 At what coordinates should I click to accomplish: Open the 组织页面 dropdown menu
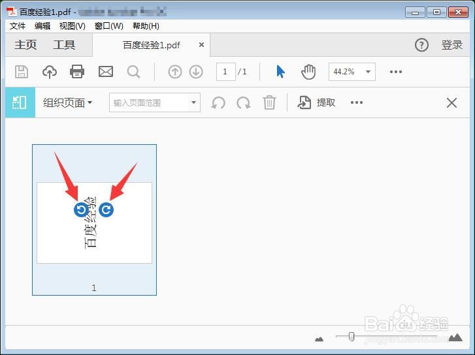[x=67, y=102]
